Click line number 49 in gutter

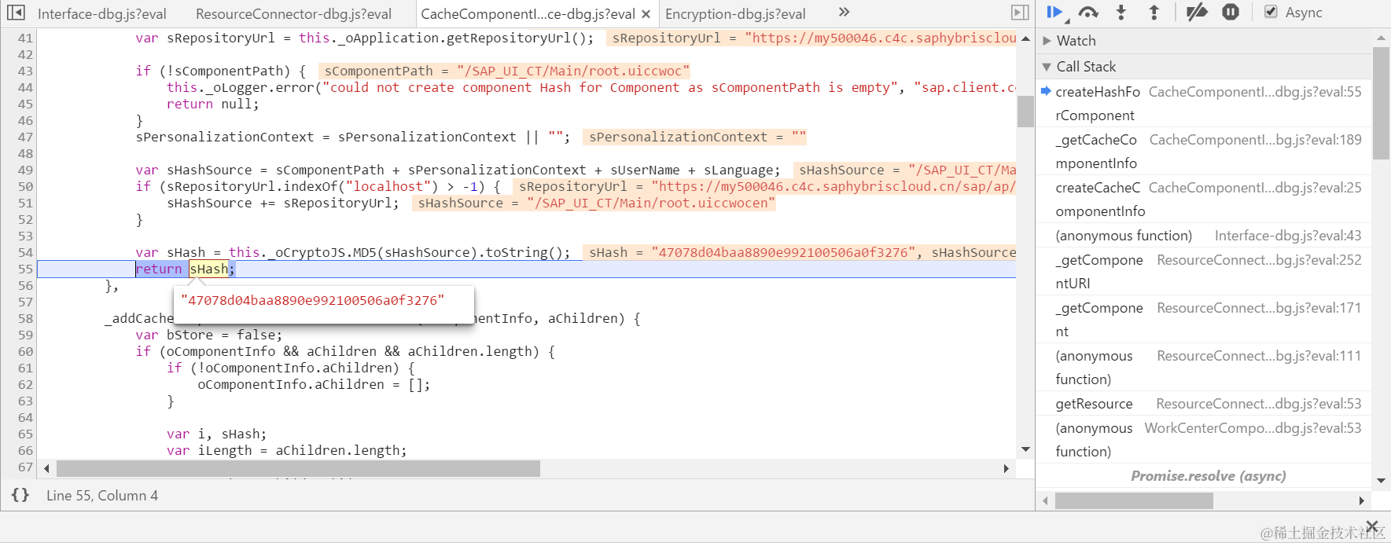[25, 170]
